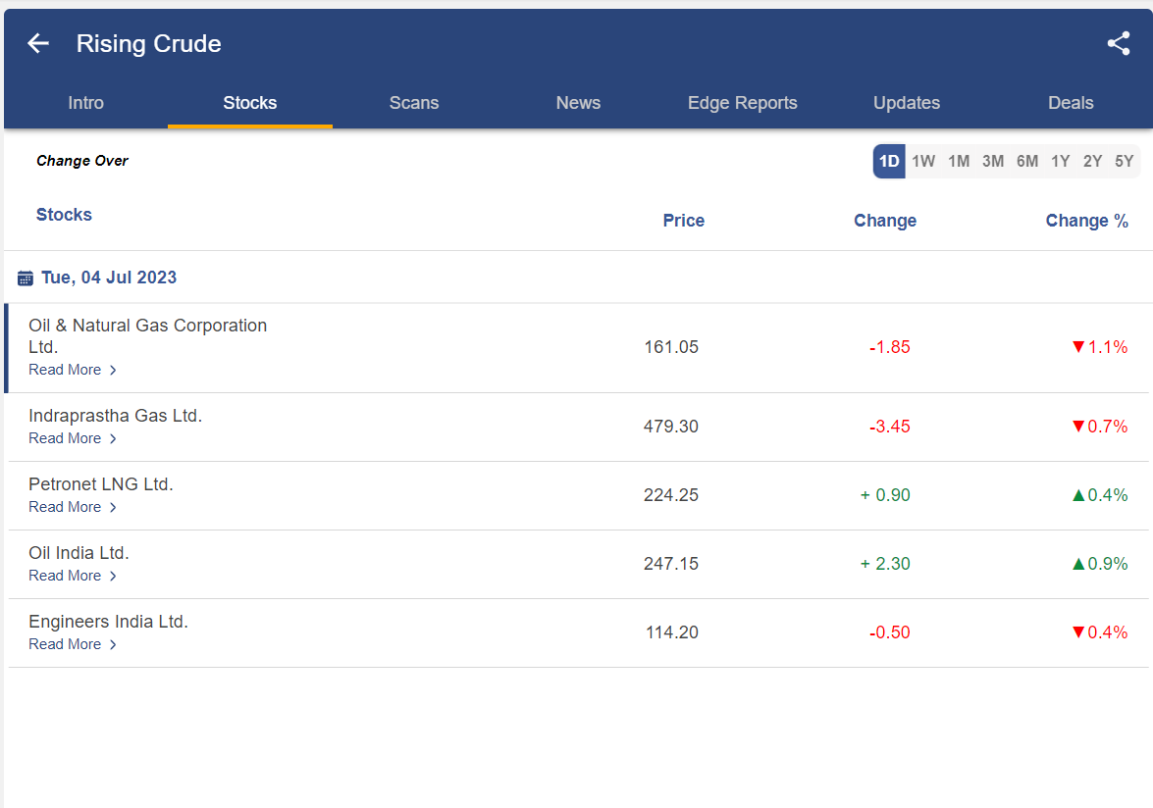The width and height of the screenshot is (1153, 808).
Task: Sort by the Price column header
Action: (x=684, y=221)
